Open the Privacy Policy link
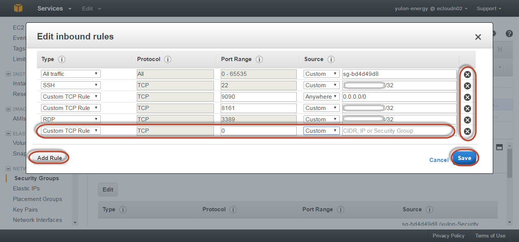Viewport: 519px width, 242px height. (448, 236)
